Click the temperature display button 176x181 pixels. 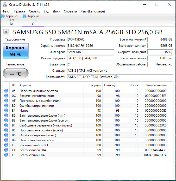tap(16, 73)
